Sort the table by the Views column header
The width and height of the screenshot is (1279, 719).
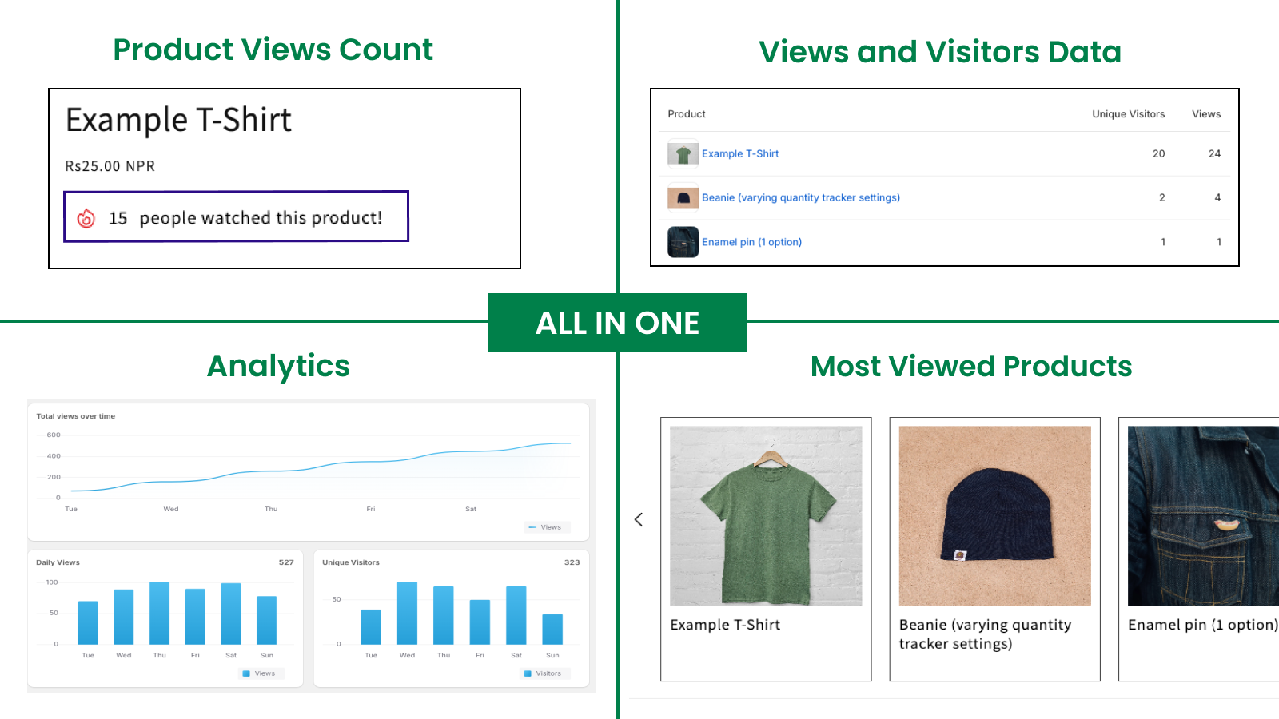pyautogui.click(x=1206, y=113)
